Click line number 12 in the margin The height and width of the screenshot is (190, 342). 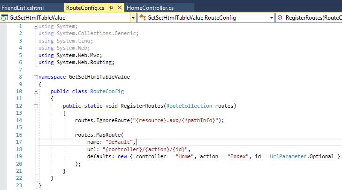tap(19, 106)
